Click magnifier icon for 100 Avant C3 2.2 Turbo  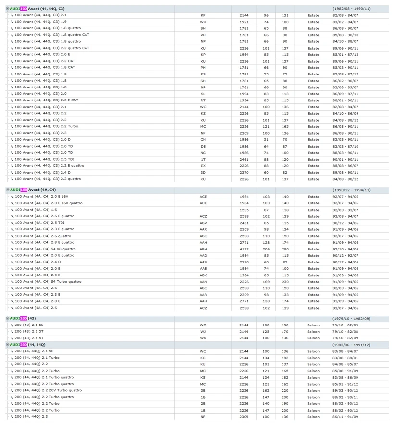[x=12, y=127]
